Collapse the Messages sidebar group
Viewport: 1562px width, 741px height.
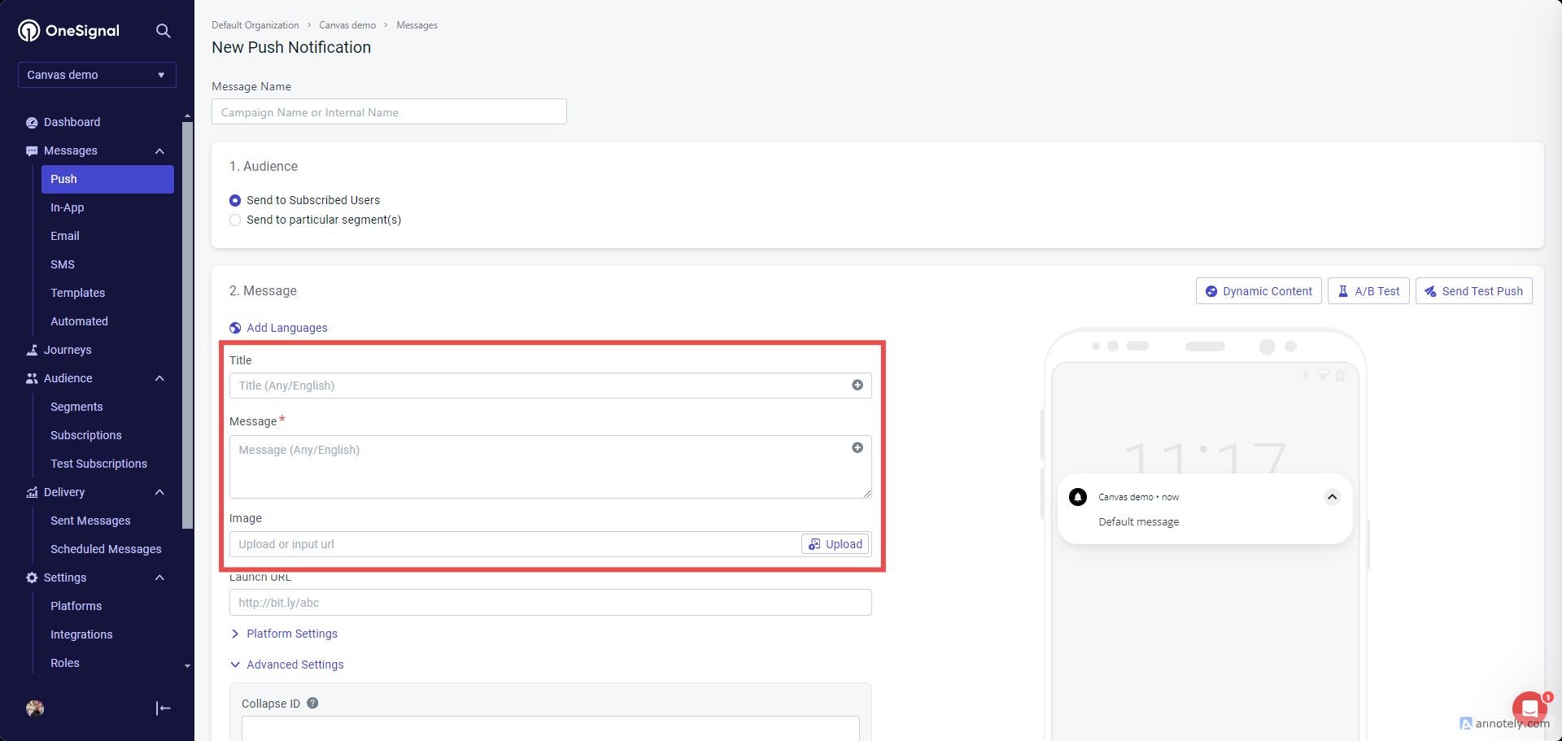point(159,151)
